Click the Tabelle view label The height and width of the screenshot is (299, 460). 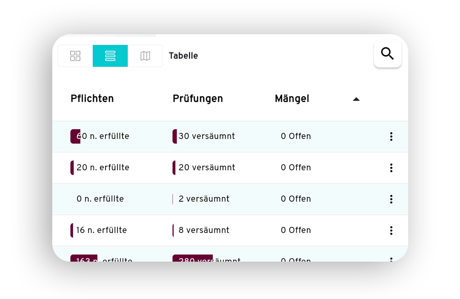pyautogui.click(x=183, y=56)
